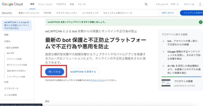Viewport: 203px width, 106px height.
Task: Click reCAPTCHA を管理する button
Action: [83, 72]
